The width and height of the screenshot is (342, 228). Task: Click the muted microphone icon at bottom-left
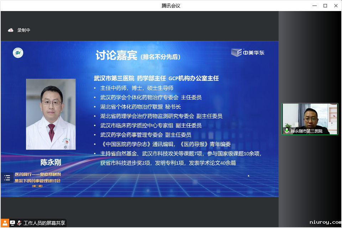tap(19, 223)
